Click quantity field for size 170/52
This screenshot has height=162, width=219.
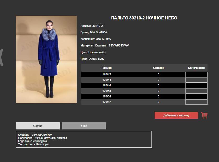pyautogui.click(x=196, y=102)
